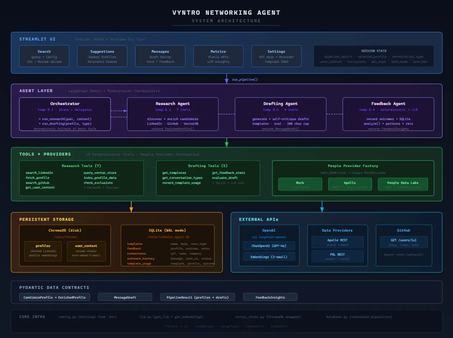Select the ChatOpenAI (GPT-4o) box

click(x=269, y=246)
